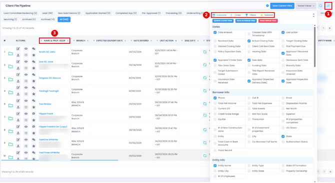View Smith DC John file via eye icon
The width and height of the screenshot is (335, 183).
click(x=26, y=49)
